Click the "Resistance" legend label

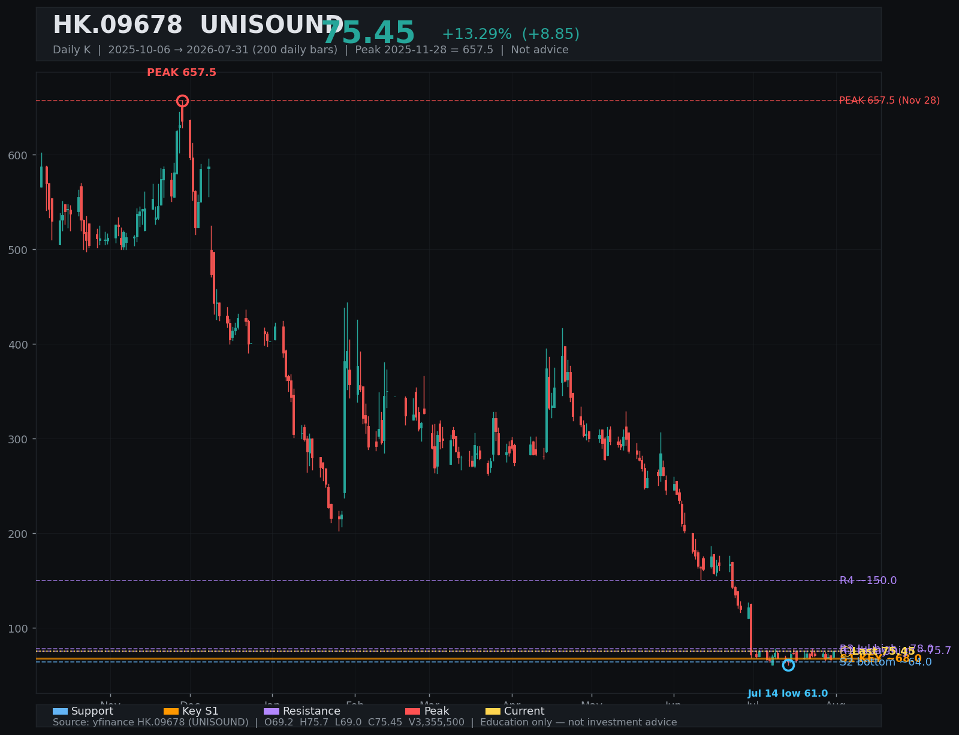[x=312, y=712]
